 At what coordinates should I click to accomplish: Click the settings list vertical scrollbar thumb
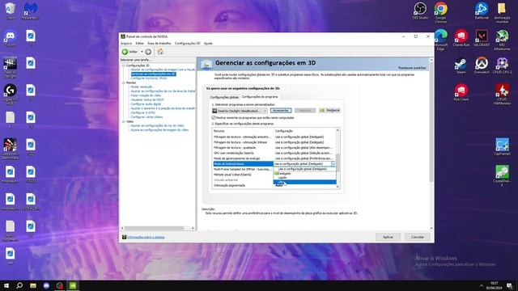tap(338, 162)
